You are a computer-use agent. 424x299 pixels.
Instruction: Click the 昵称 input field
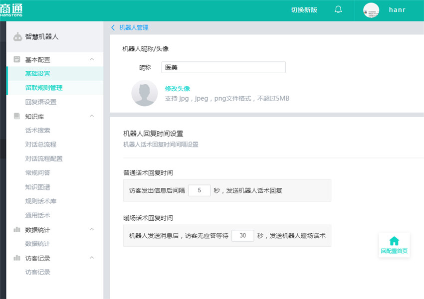point(223,68)
